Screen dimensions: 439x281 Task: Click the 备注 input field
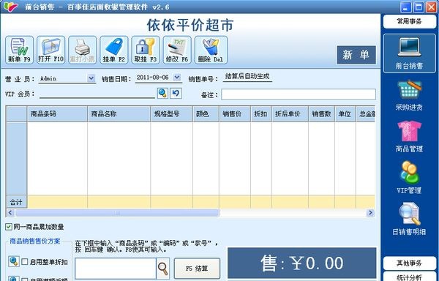click(299, 94)
